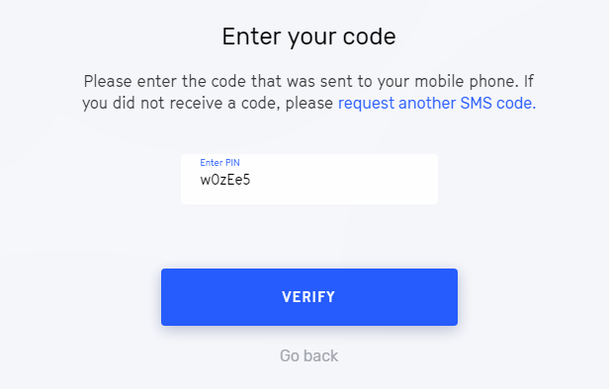Screen dimensions: 609x389
Task: Open the request another SMS code link
Action: click(x=437, y=103)
